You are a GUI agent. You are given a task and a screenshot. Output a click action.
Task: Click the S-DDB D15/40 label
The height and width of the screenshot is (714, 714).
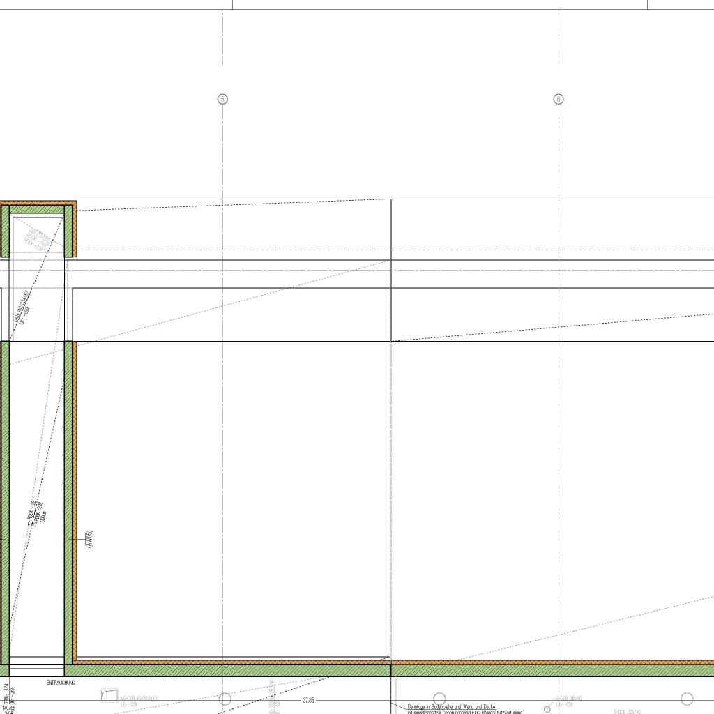pyautogui.click(x=569, y=698)
